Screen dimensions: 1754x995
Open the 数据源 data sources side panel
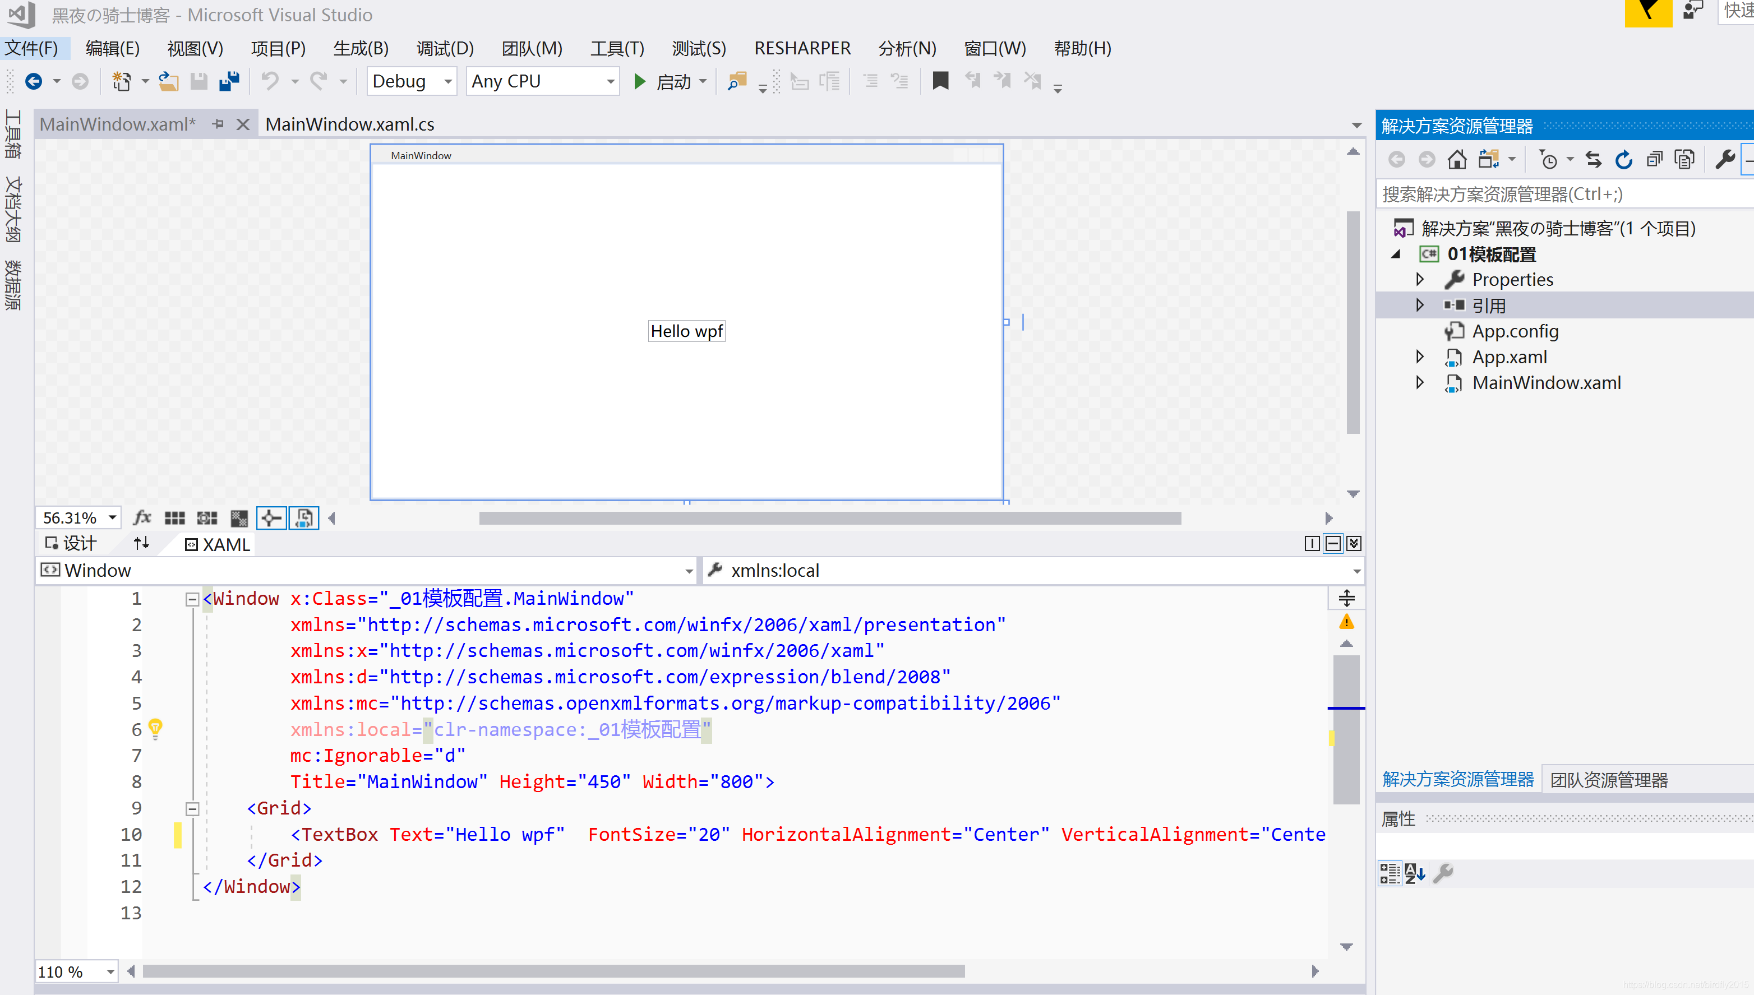tap(13, 285)
